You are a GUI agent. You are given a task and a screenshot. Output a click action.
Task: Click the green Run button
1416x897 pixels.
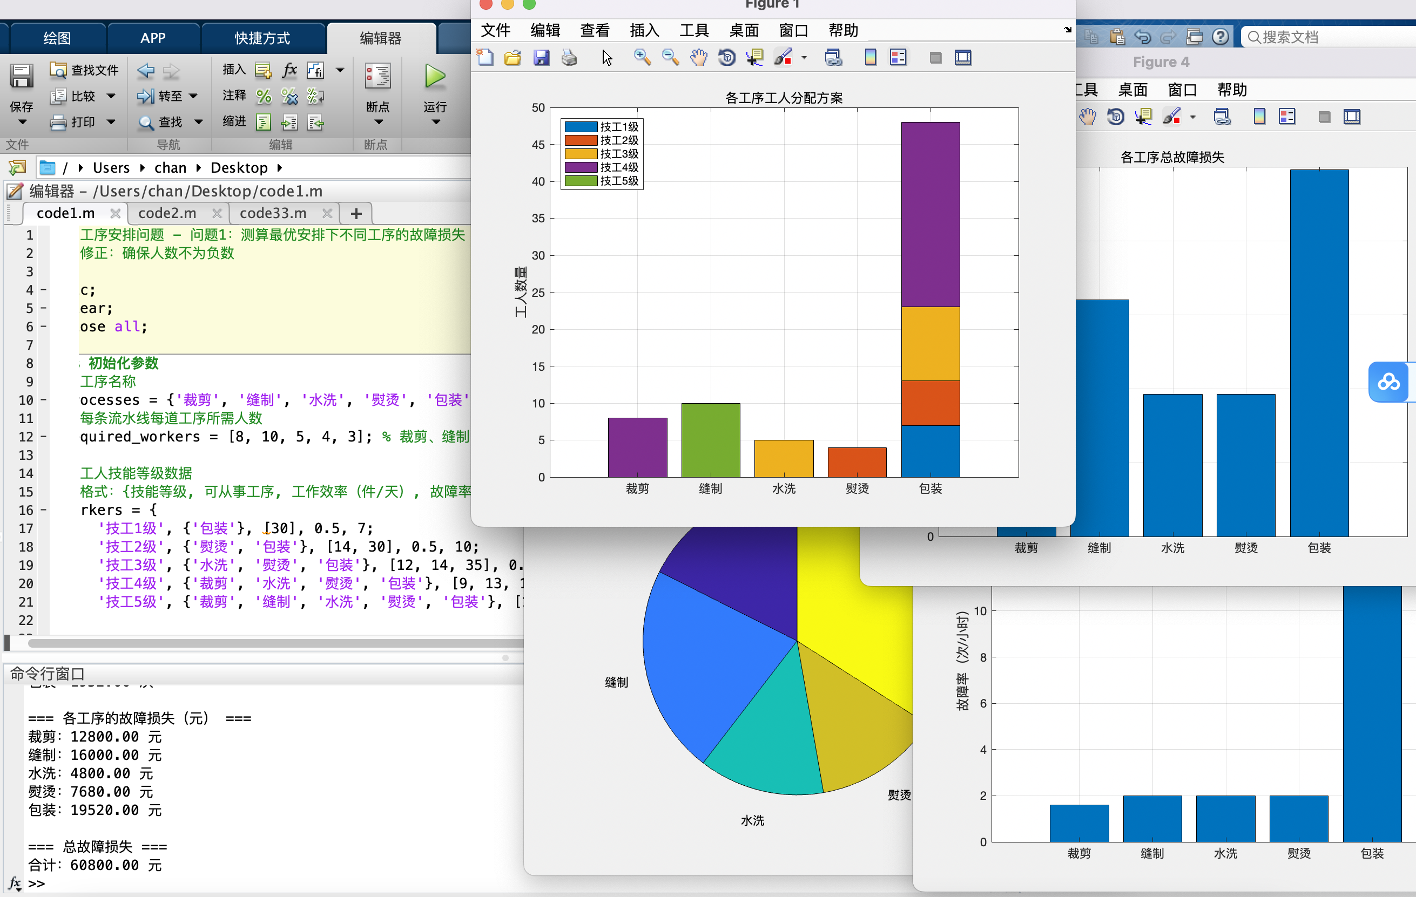coord(435,77)
